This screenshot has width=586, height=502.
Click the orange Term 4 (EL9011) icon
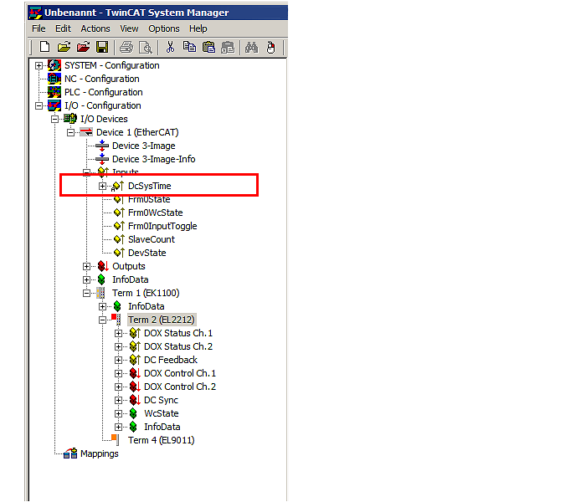pos(116,439)
